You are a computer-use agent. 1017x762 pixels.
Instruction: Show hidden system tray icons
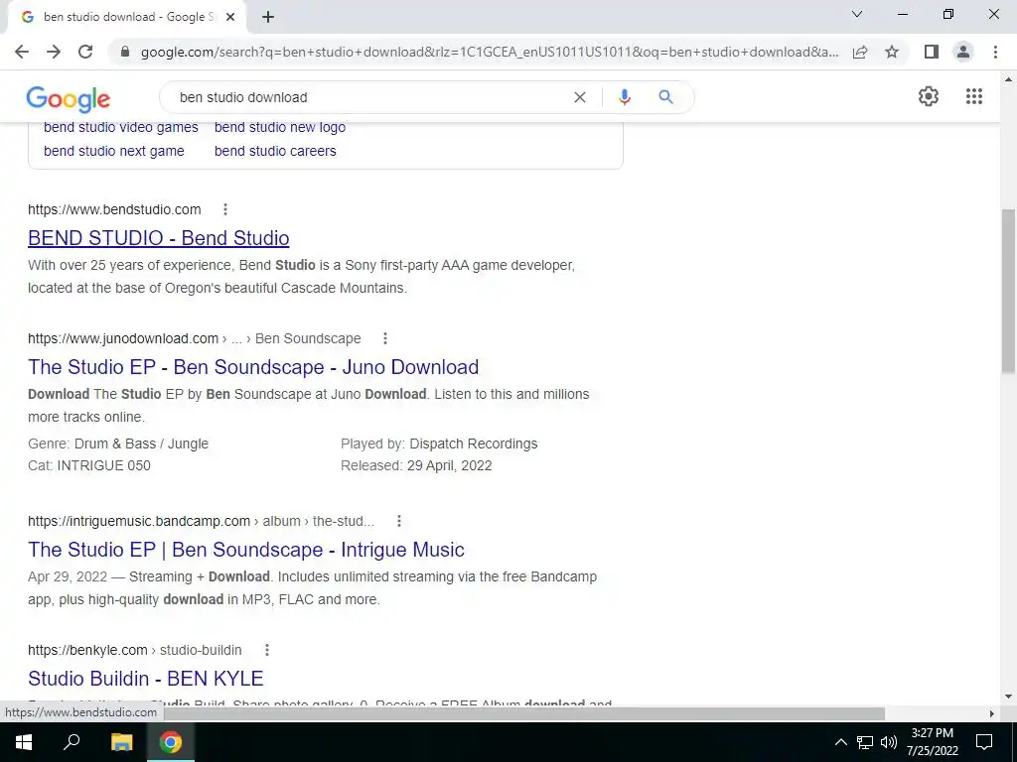coord(840,742)
